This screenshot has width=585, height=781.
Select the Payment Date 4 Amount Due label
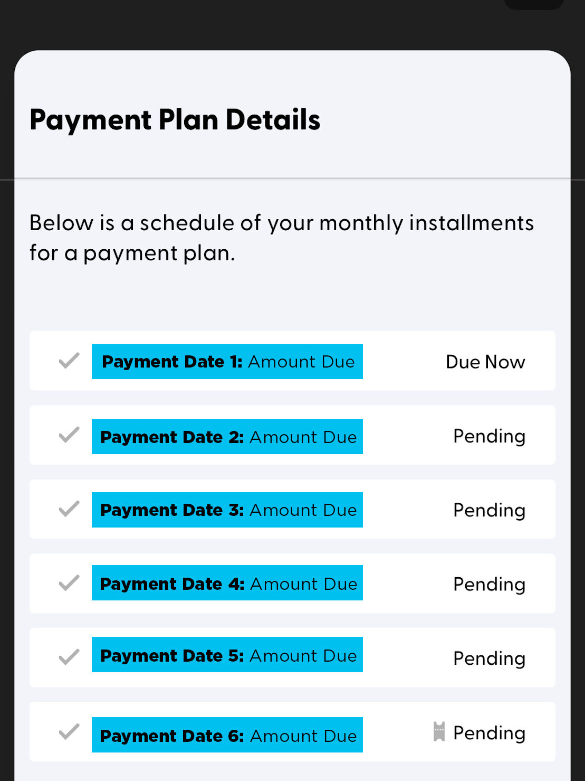pos(227,584)
